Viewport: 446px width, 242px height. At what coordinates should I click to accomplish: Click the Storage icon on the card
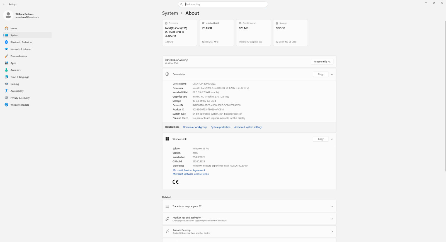click(x=277, y=23)
